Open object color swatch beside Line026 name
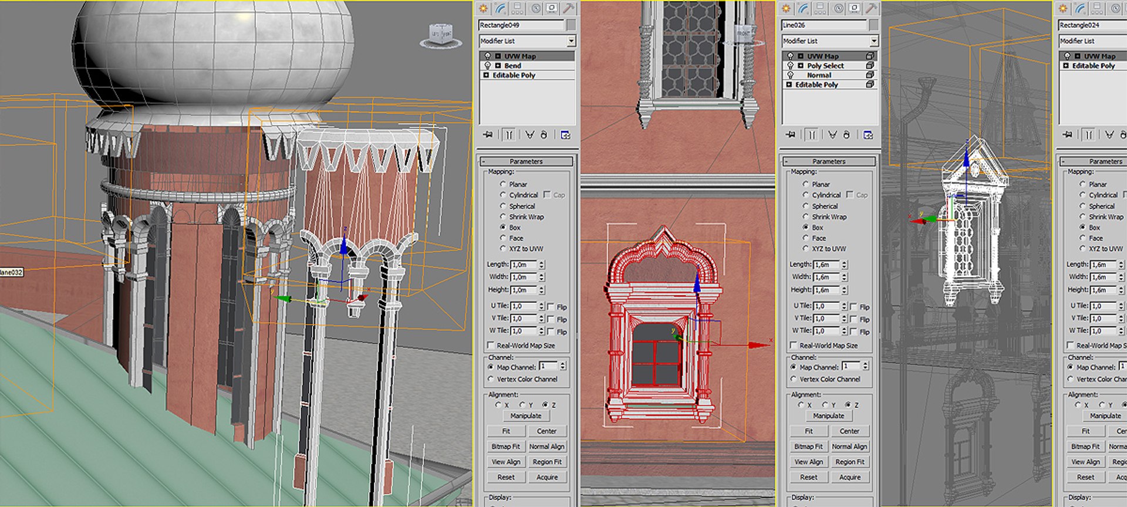The width and height of the screenshot is (1127, 507). (x=874, y=25)
